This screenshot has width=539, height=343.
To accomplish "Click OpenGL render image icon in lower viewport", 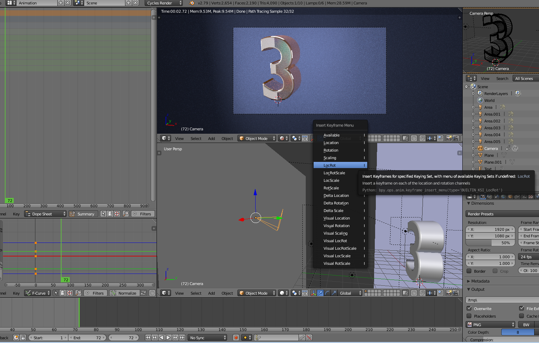I will [x=449, y=293].
